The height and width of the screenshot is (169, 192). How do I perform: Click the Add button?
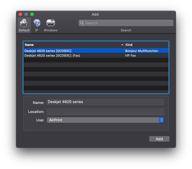(159, 139)
